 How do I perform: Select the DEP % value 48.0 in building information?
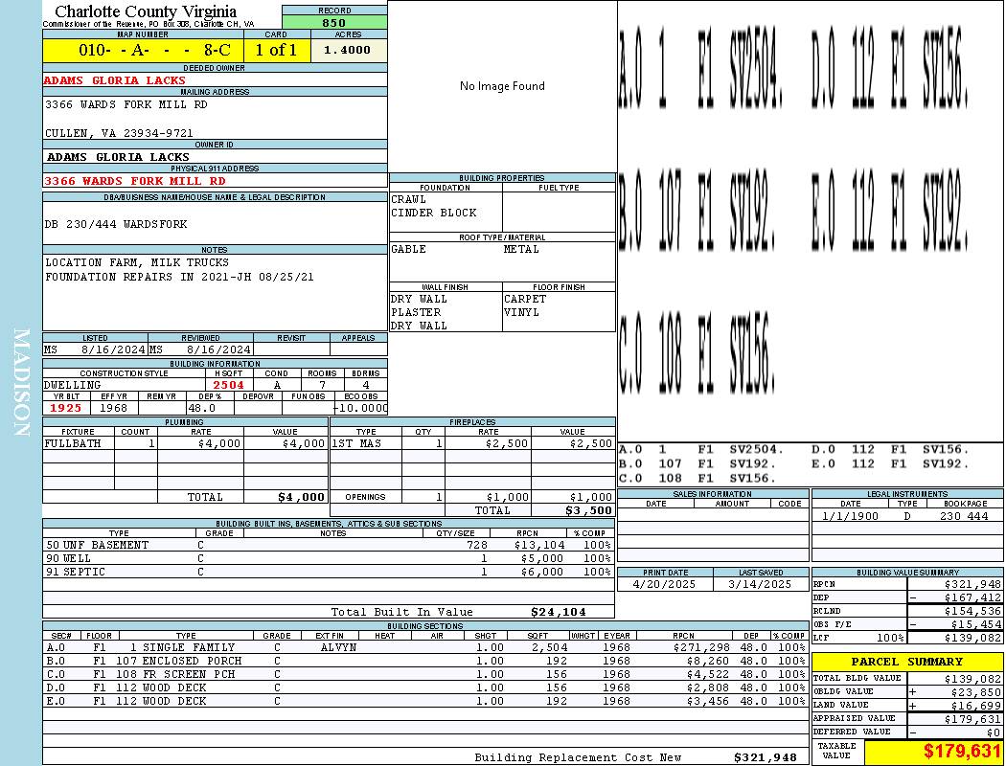202,408
